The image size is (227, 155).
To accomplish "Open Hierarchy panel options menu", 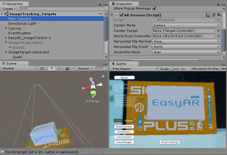I will tap(105, 5).
